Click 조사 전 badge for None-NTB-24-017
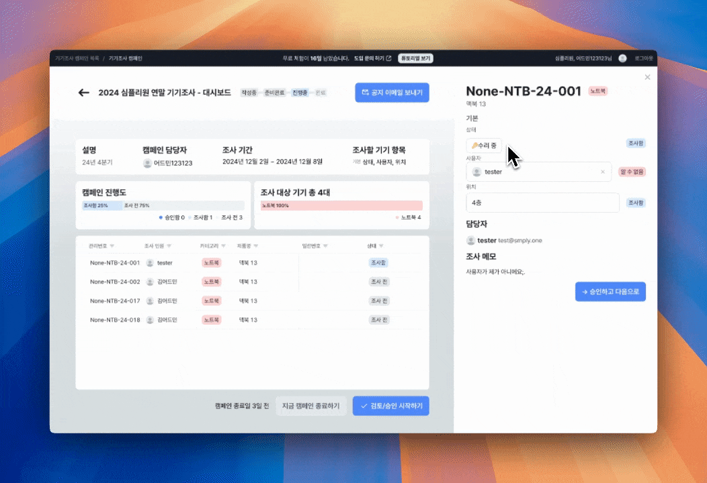 click(x=379, y=301)
